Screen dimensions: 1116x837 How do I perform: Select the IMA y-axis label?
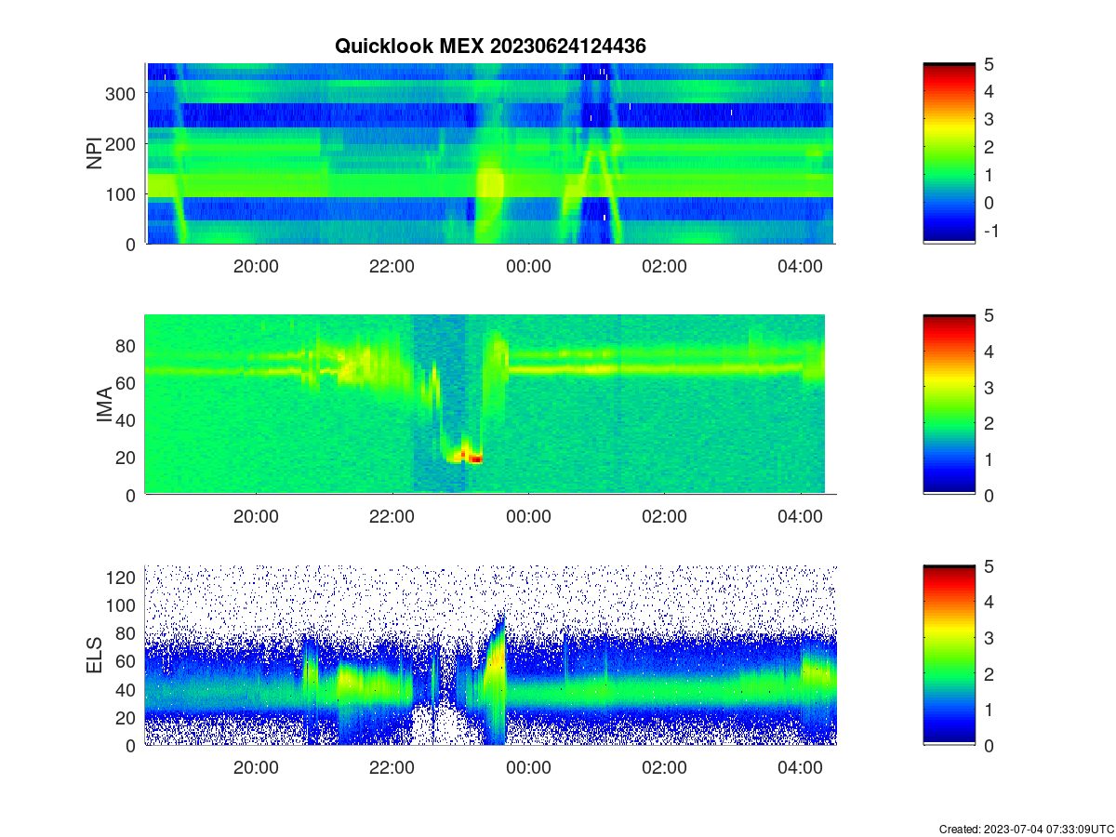click(x=104, y=405)
